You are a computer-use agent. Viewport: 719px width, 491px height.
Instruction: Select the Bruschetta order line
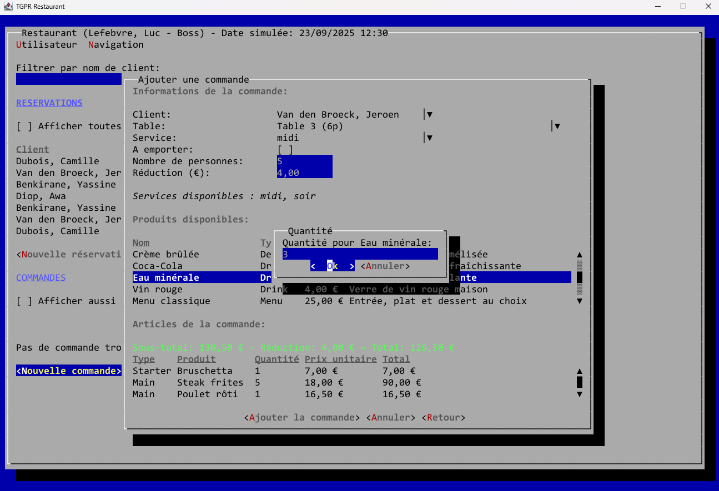tap(352, 371)
